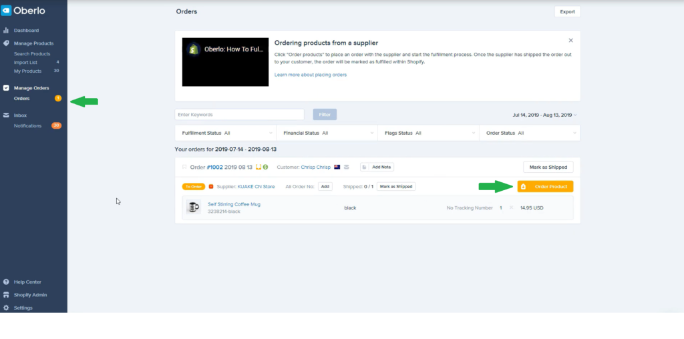Click the green dollar paid-status icon
684x339 pixels.
265,167
